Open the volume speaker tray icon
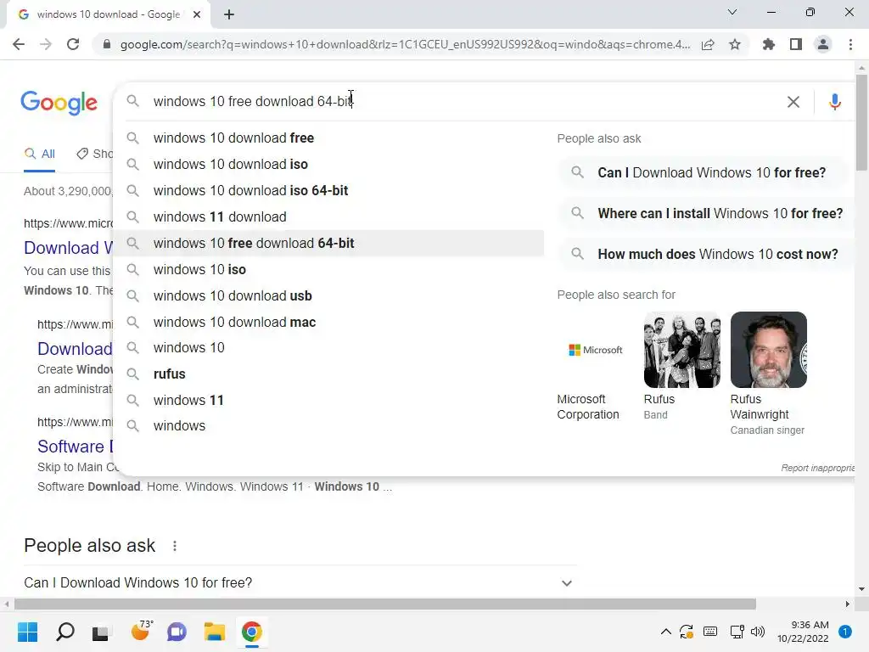869x652 pixels. [x=758, y=632]
